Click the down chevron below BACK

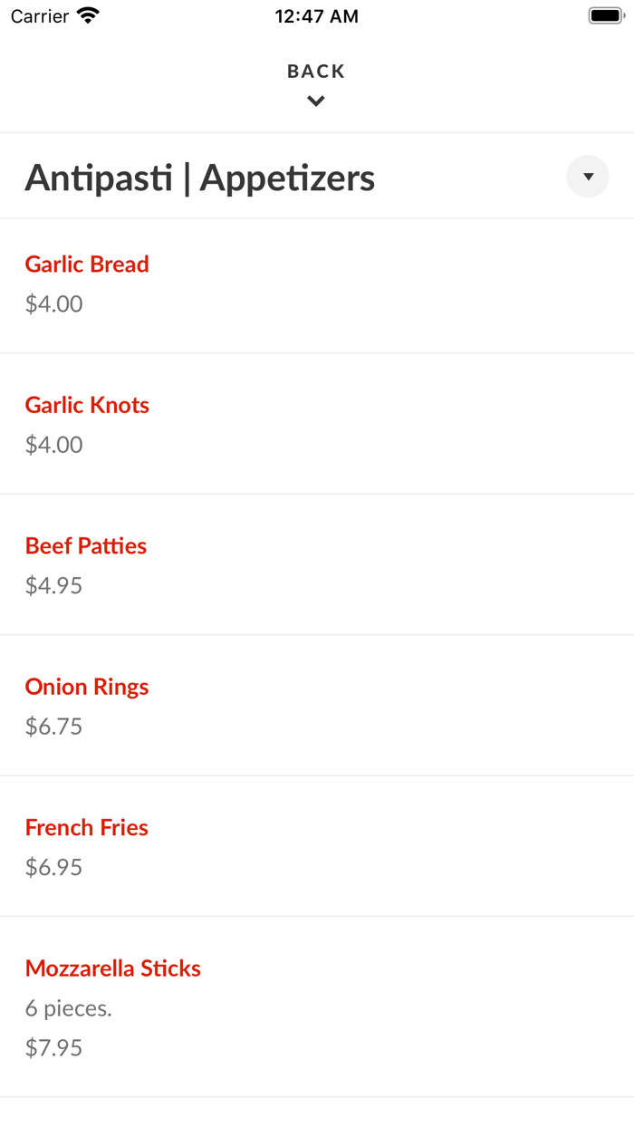tap(316, 101)
